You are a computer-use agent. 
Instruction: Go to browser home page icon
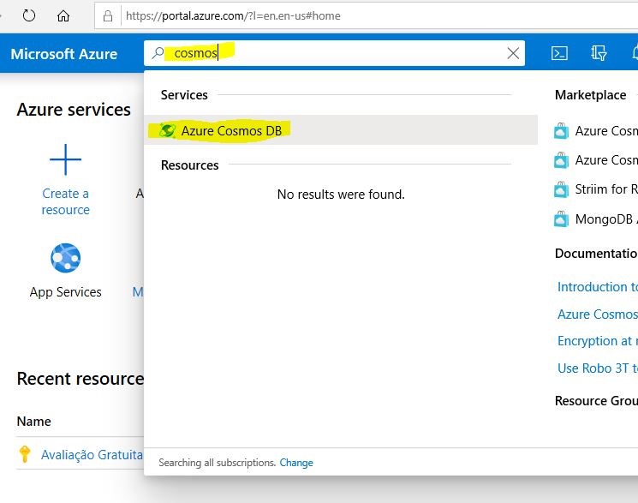(63, 16)
